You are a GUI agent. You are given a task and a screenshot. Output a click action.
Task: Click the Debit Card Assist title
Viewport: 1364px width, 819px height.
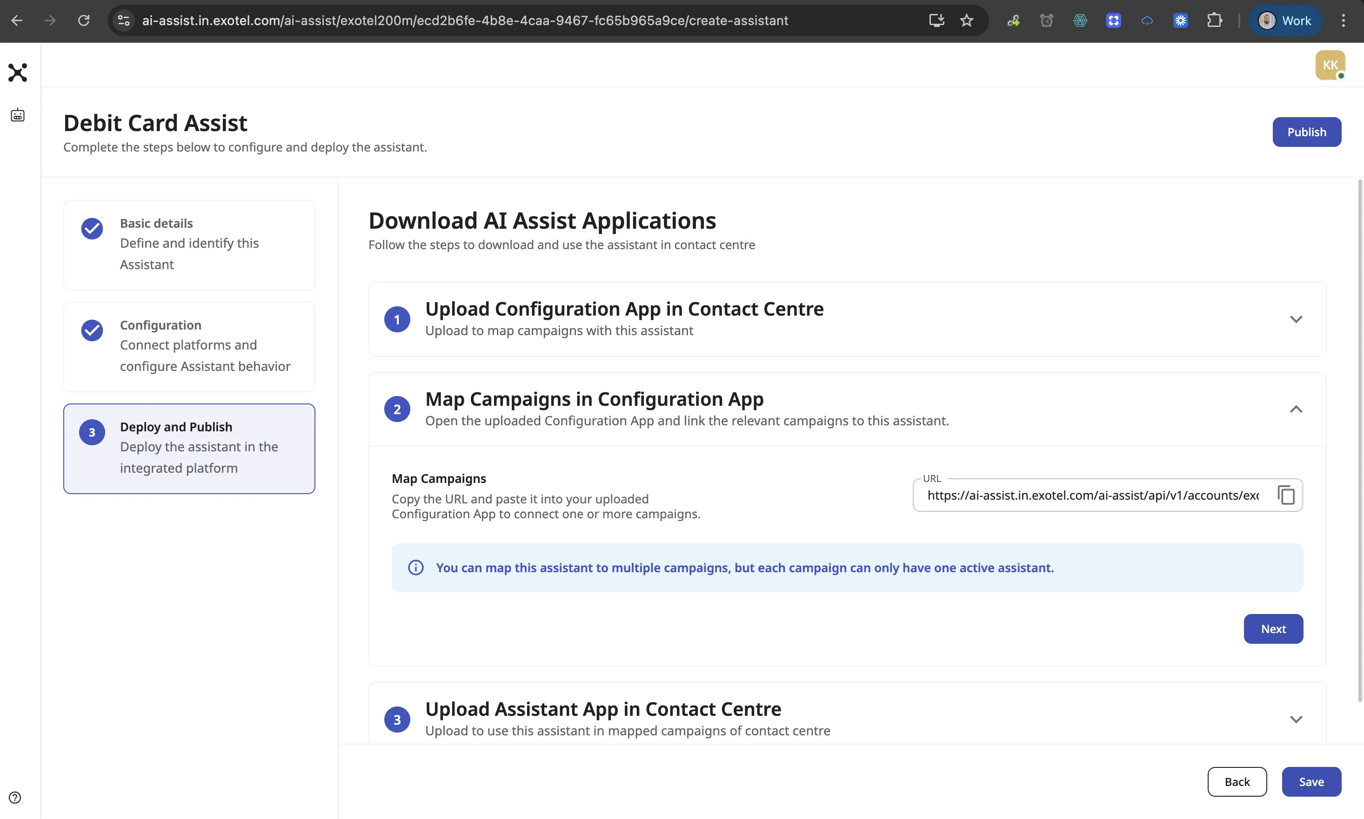pyautogui.click(x=155, y=123)
